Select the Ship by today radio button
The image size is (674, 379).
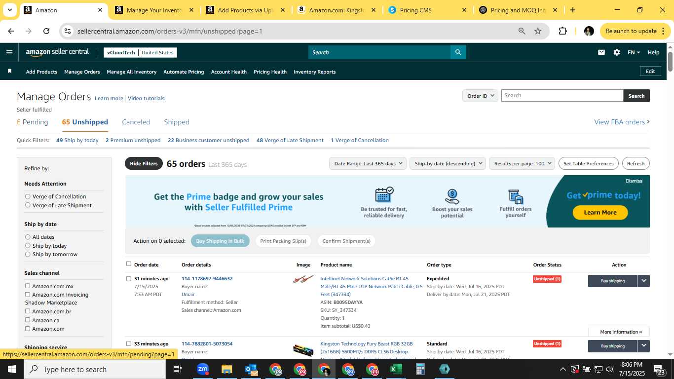28,246
